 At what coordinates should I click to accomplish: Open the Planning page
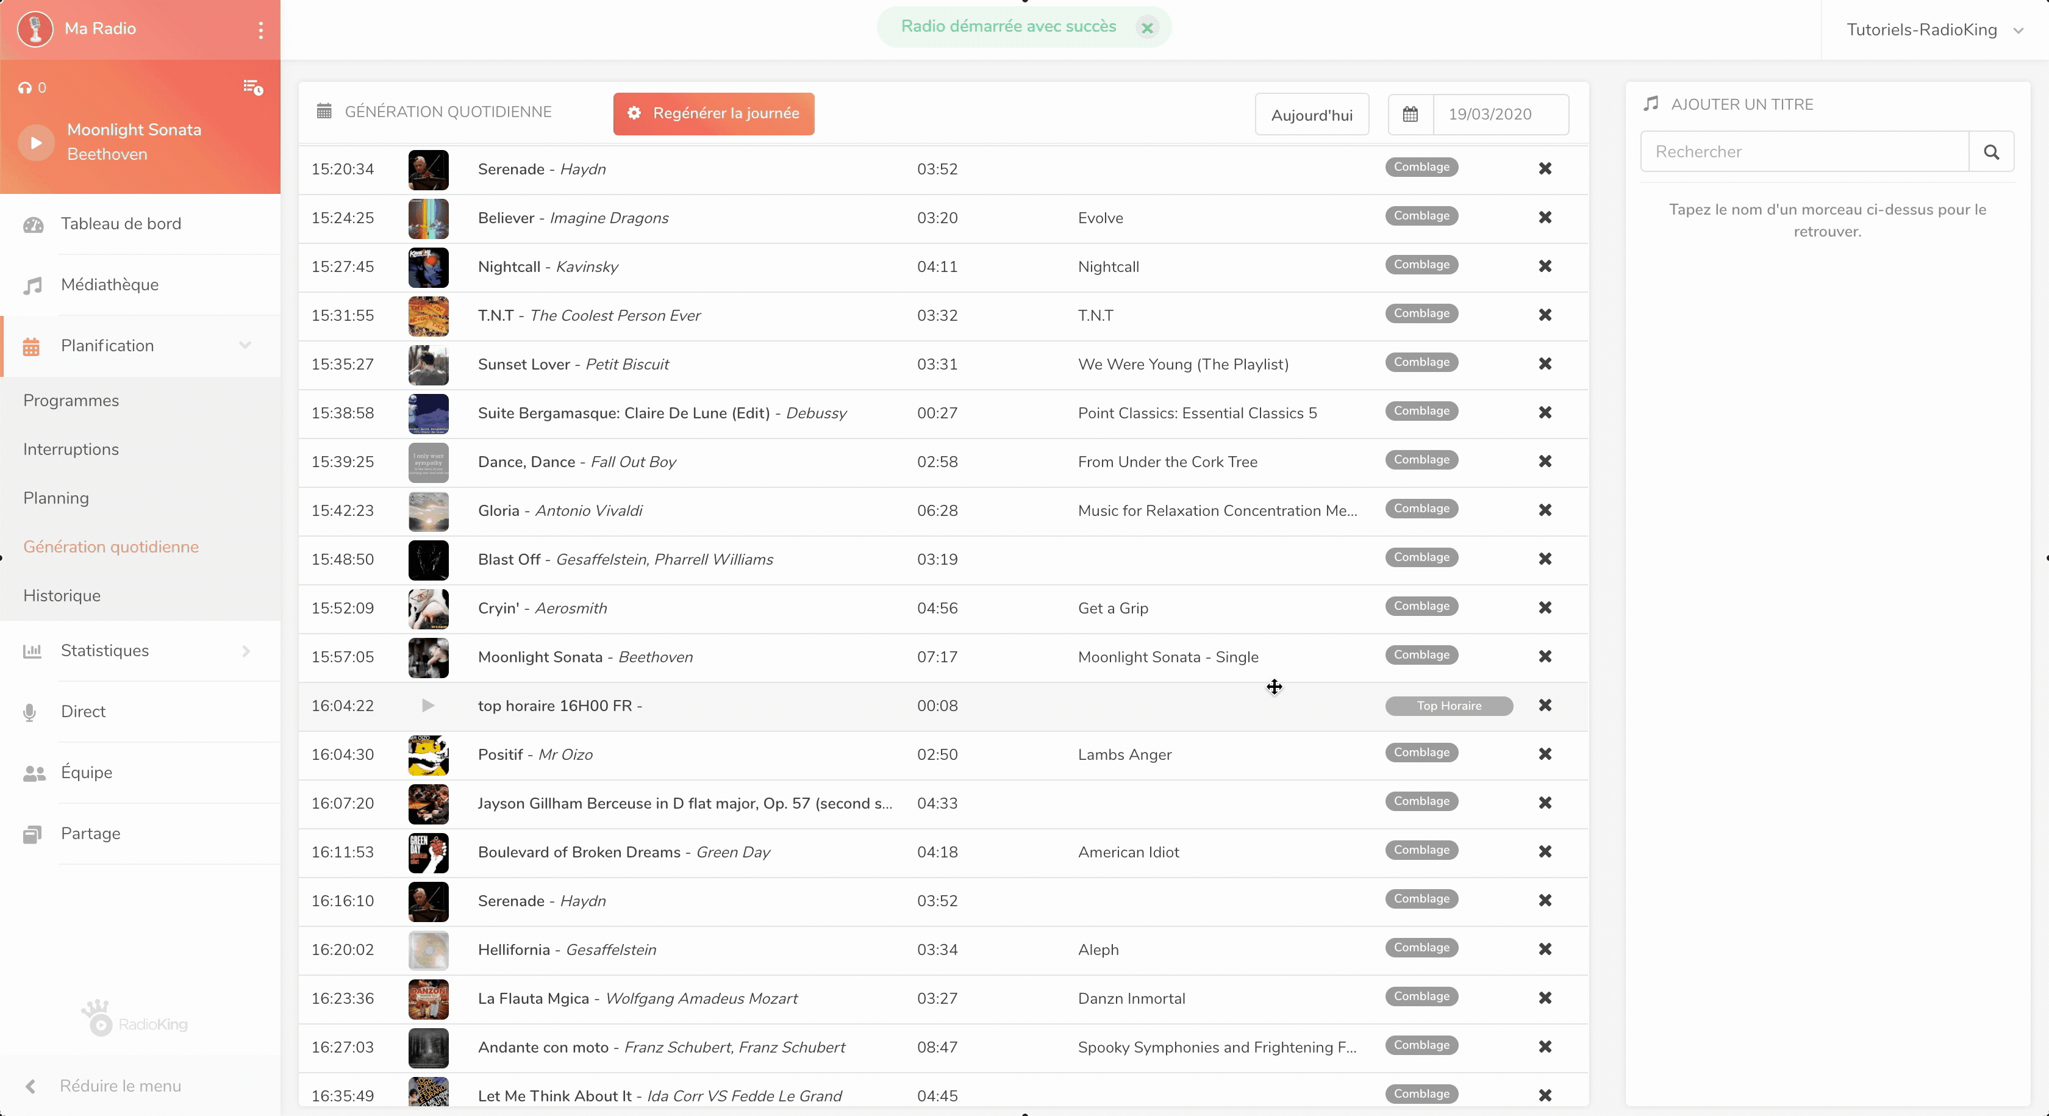click(55, 498)
